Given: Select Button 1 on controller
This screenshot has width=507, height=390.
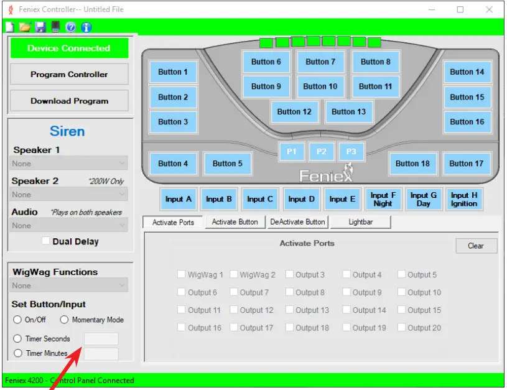Looking at the screenshot, I should coord(173,72).
